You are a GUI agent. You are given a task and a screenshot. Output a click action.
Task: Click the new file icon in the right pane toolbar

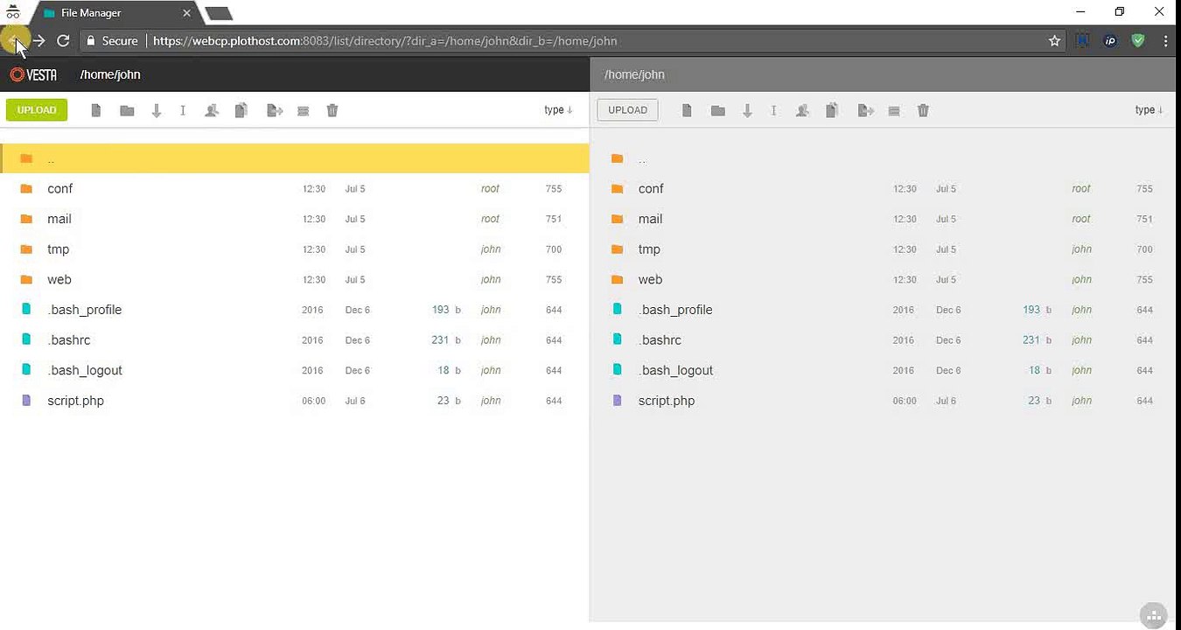[688, 110]
